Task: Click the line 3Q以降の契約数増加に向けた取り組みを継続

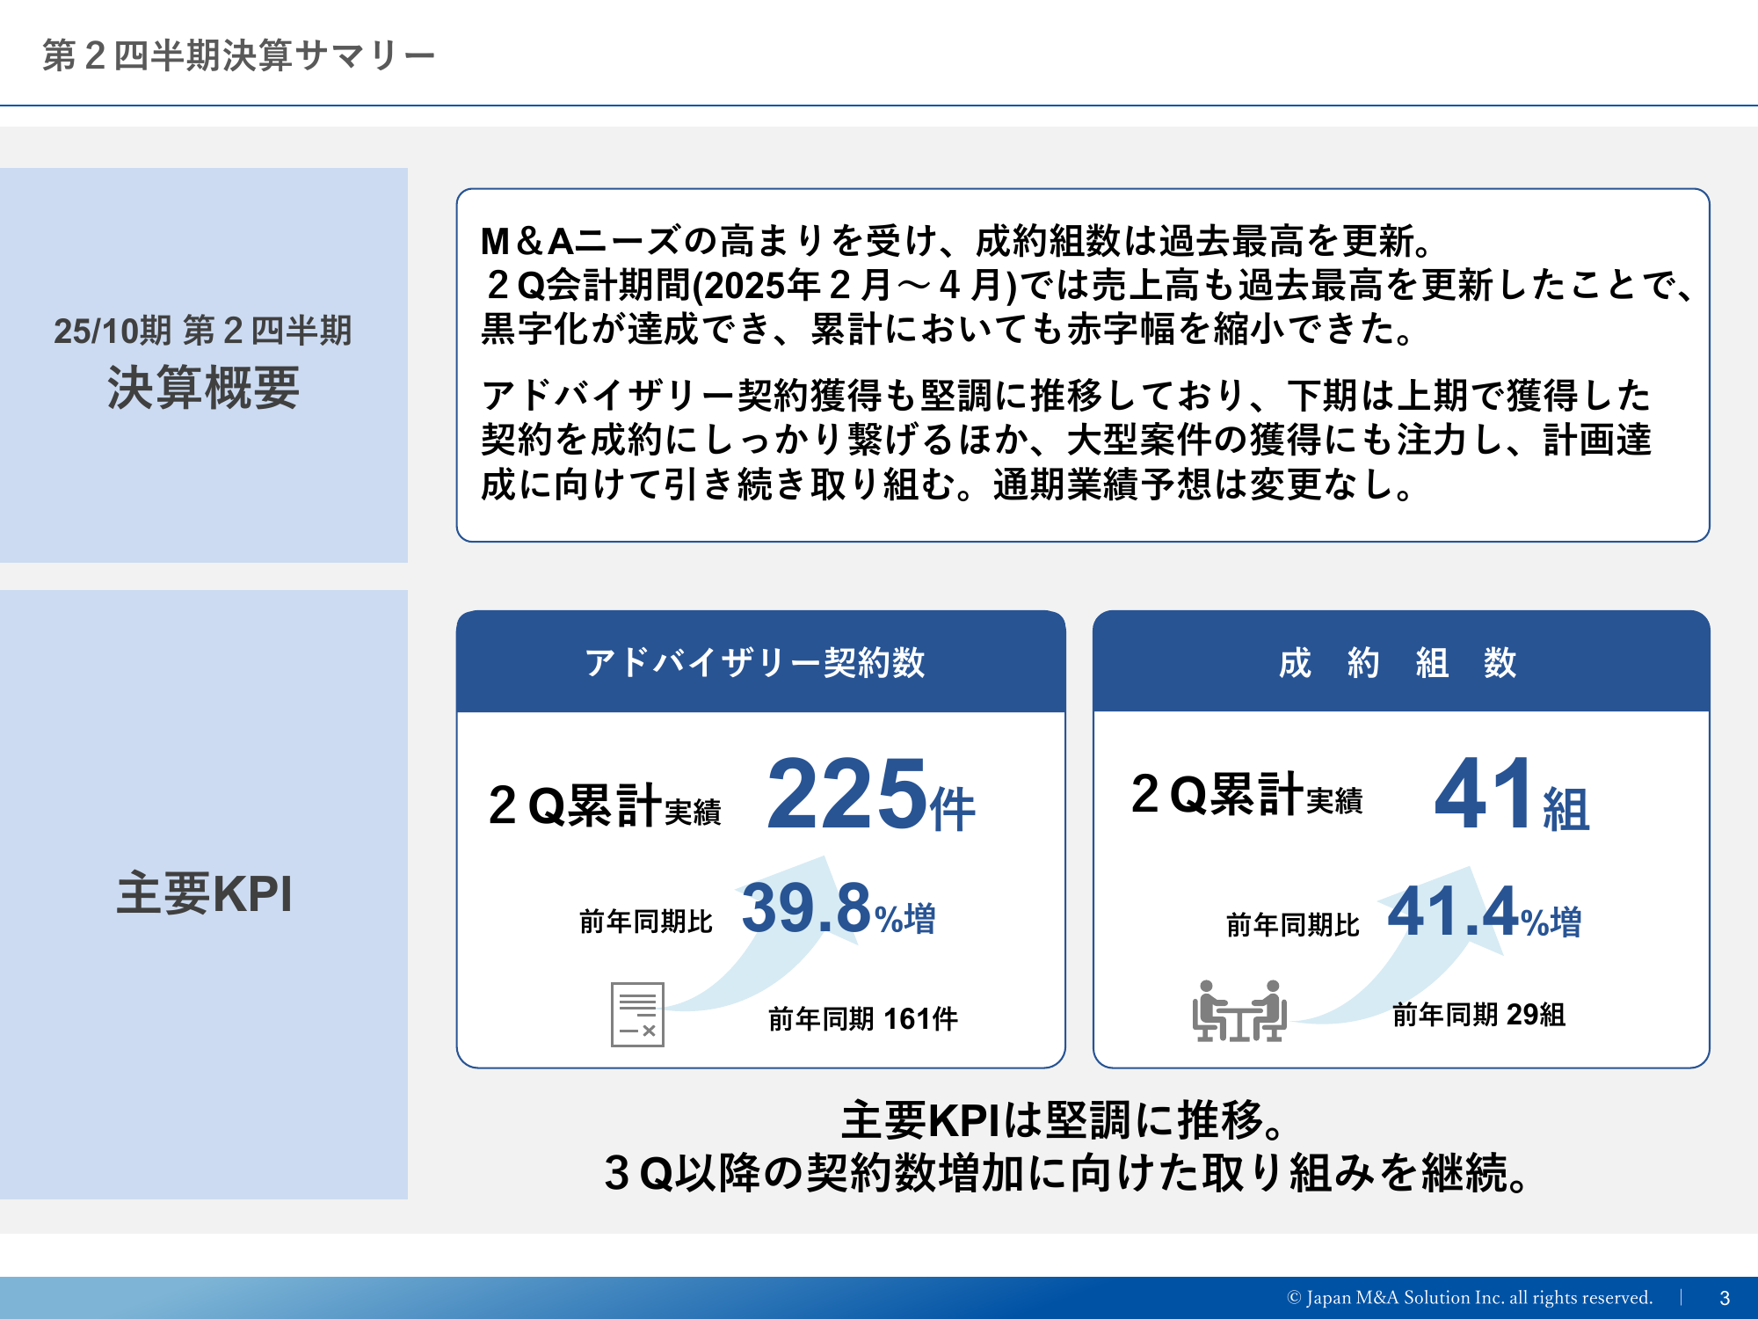Action: (x=1067, y=1172)
